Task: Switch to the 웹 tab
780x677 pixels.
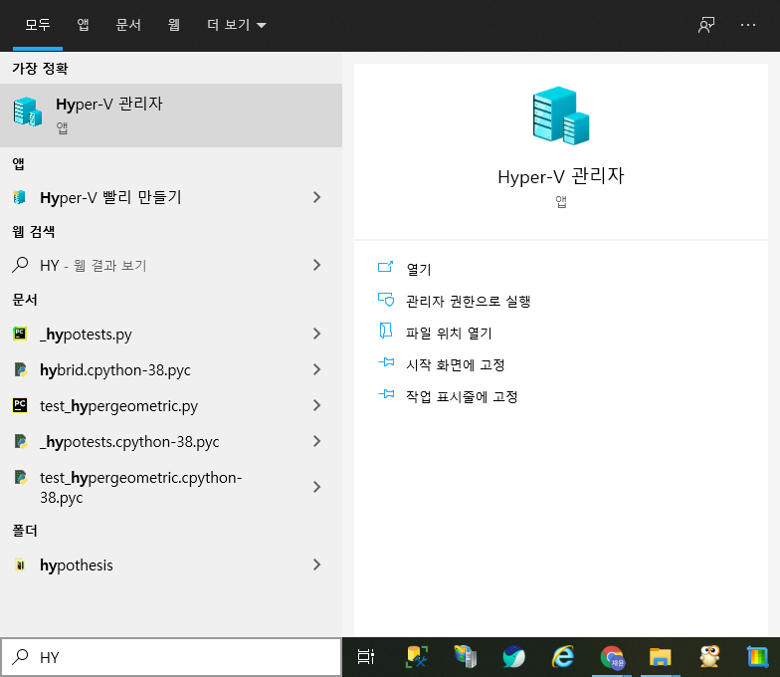Action: (173, 24)
